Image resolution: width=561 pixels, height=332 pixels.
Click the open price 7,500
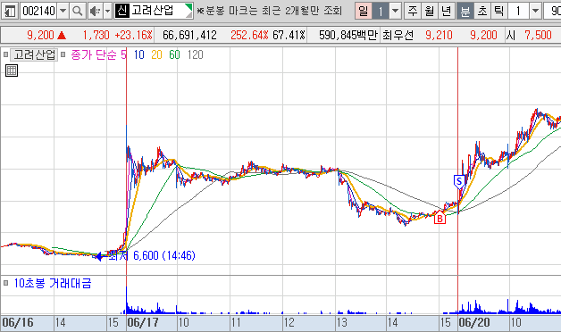coord(538,35)
